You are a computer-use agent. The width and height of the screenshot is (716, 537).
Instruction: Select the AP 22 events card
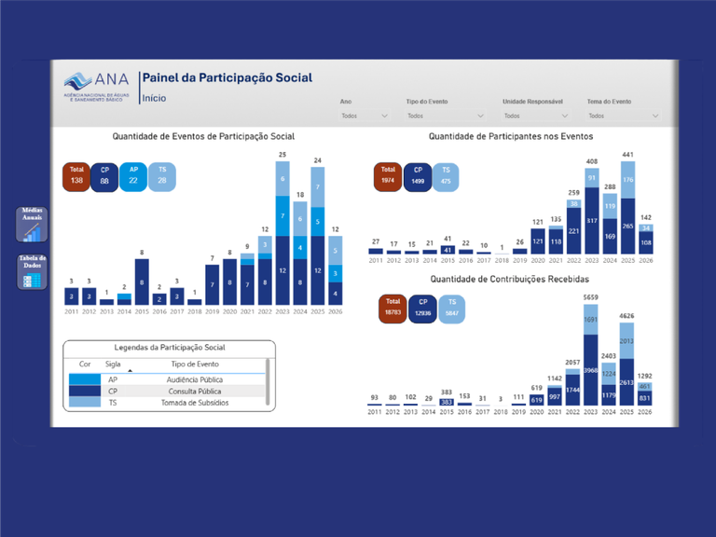point(133,177)
